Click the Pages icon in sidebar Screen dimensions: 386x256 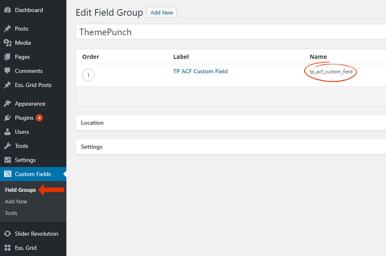(7, 57)
